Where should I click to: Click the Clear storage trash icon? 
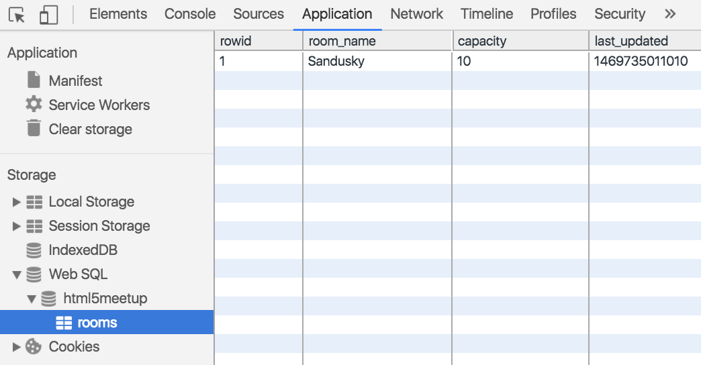coord(34,128)
